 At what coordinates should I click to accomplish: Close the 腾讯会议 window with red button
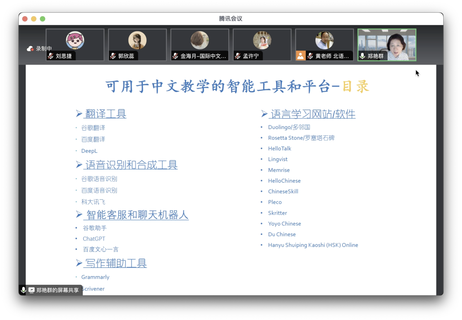[x=25, y=19]
